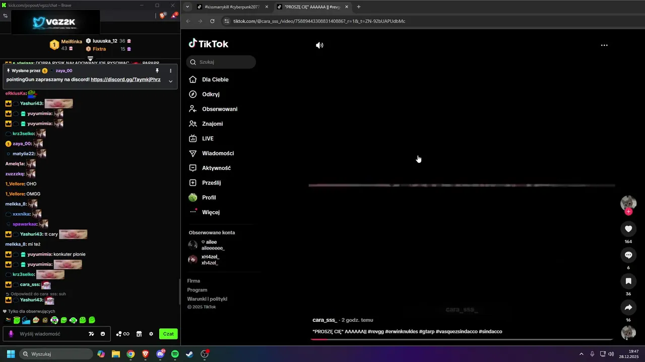Open the discord.gg invite link
Screen dimensions: 645x362
[x=125, y=79]
